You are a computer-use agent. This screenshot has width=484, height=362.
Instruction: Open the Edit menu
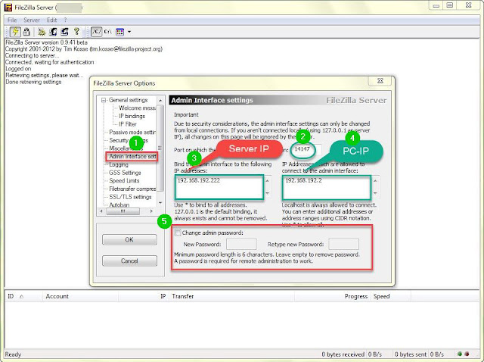coord(52,20)
